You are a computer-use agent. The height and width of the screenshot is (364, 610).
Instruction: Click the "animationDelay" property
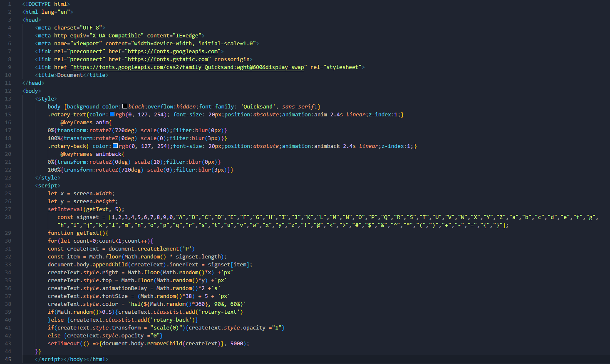click(124, 288)
